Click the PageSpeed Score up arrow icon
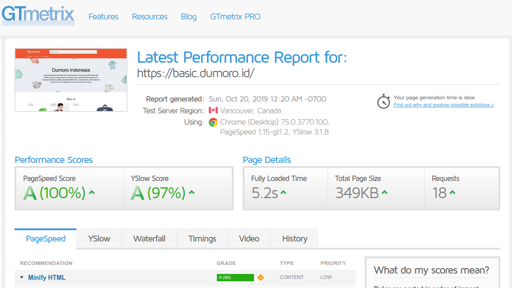 (92, 192)
